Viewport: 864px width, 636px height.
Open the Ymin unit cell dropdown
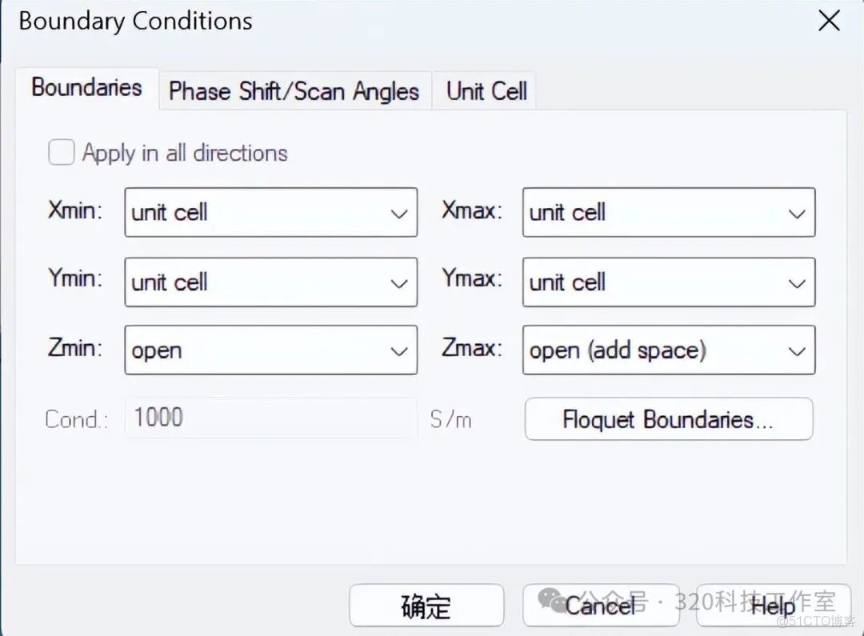(x=270, y=282)
